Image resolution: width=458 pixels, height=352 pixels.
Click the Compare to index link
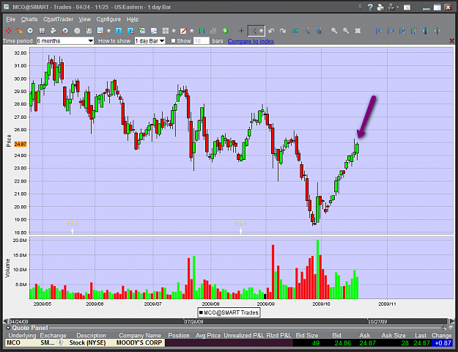click(x=251, y=41)
